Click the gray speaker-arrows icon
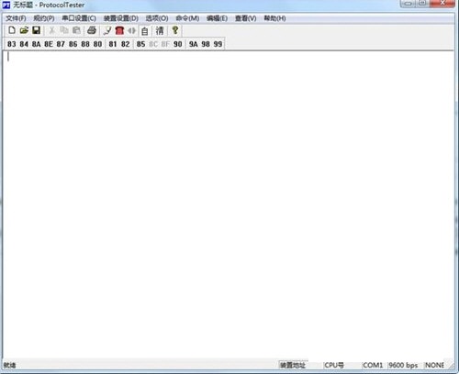Screen dimensions: 459x374 point(131,30)
